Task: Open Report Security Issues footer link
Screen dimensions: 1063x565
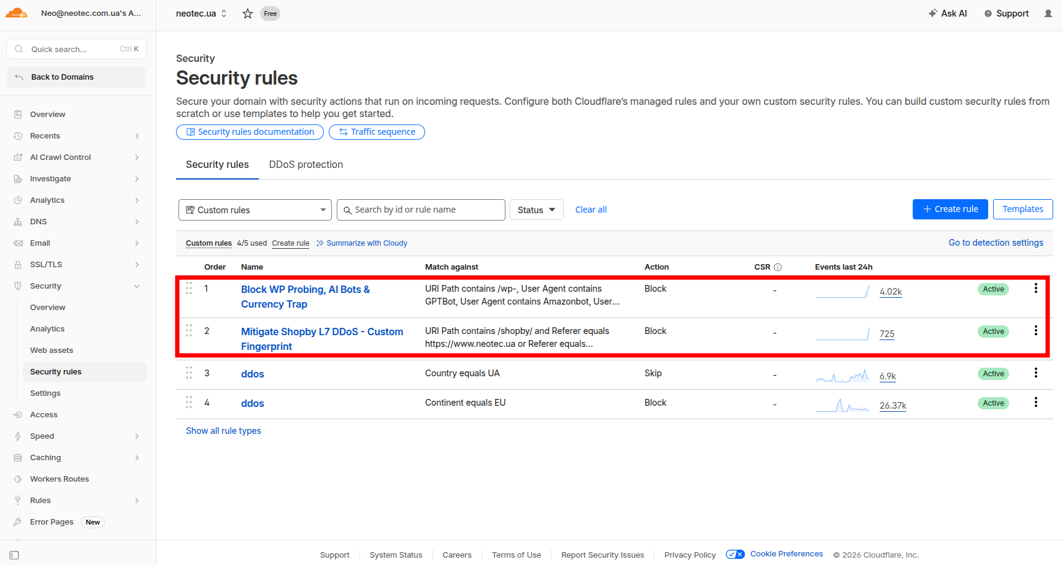Action: [x=602, y=555]
